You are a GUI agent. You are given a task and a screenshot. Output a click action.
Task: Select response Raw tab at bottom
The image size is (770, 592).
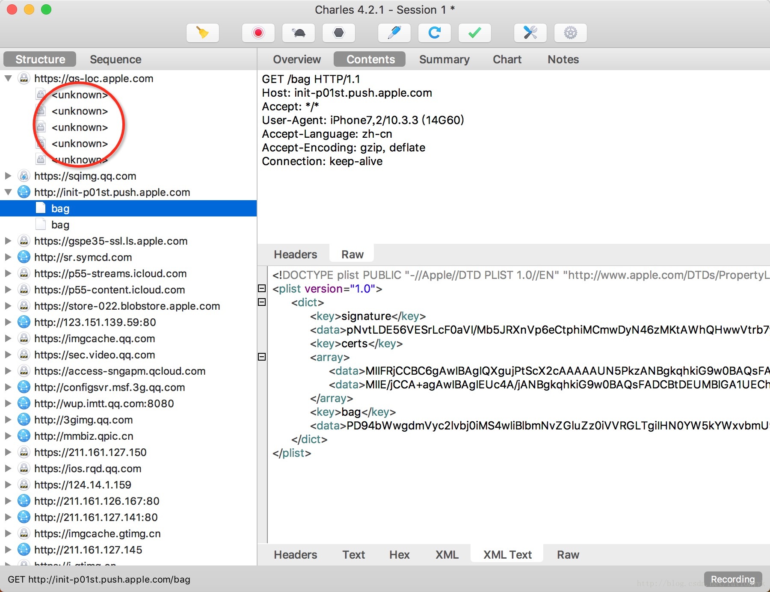click(568, 554)
